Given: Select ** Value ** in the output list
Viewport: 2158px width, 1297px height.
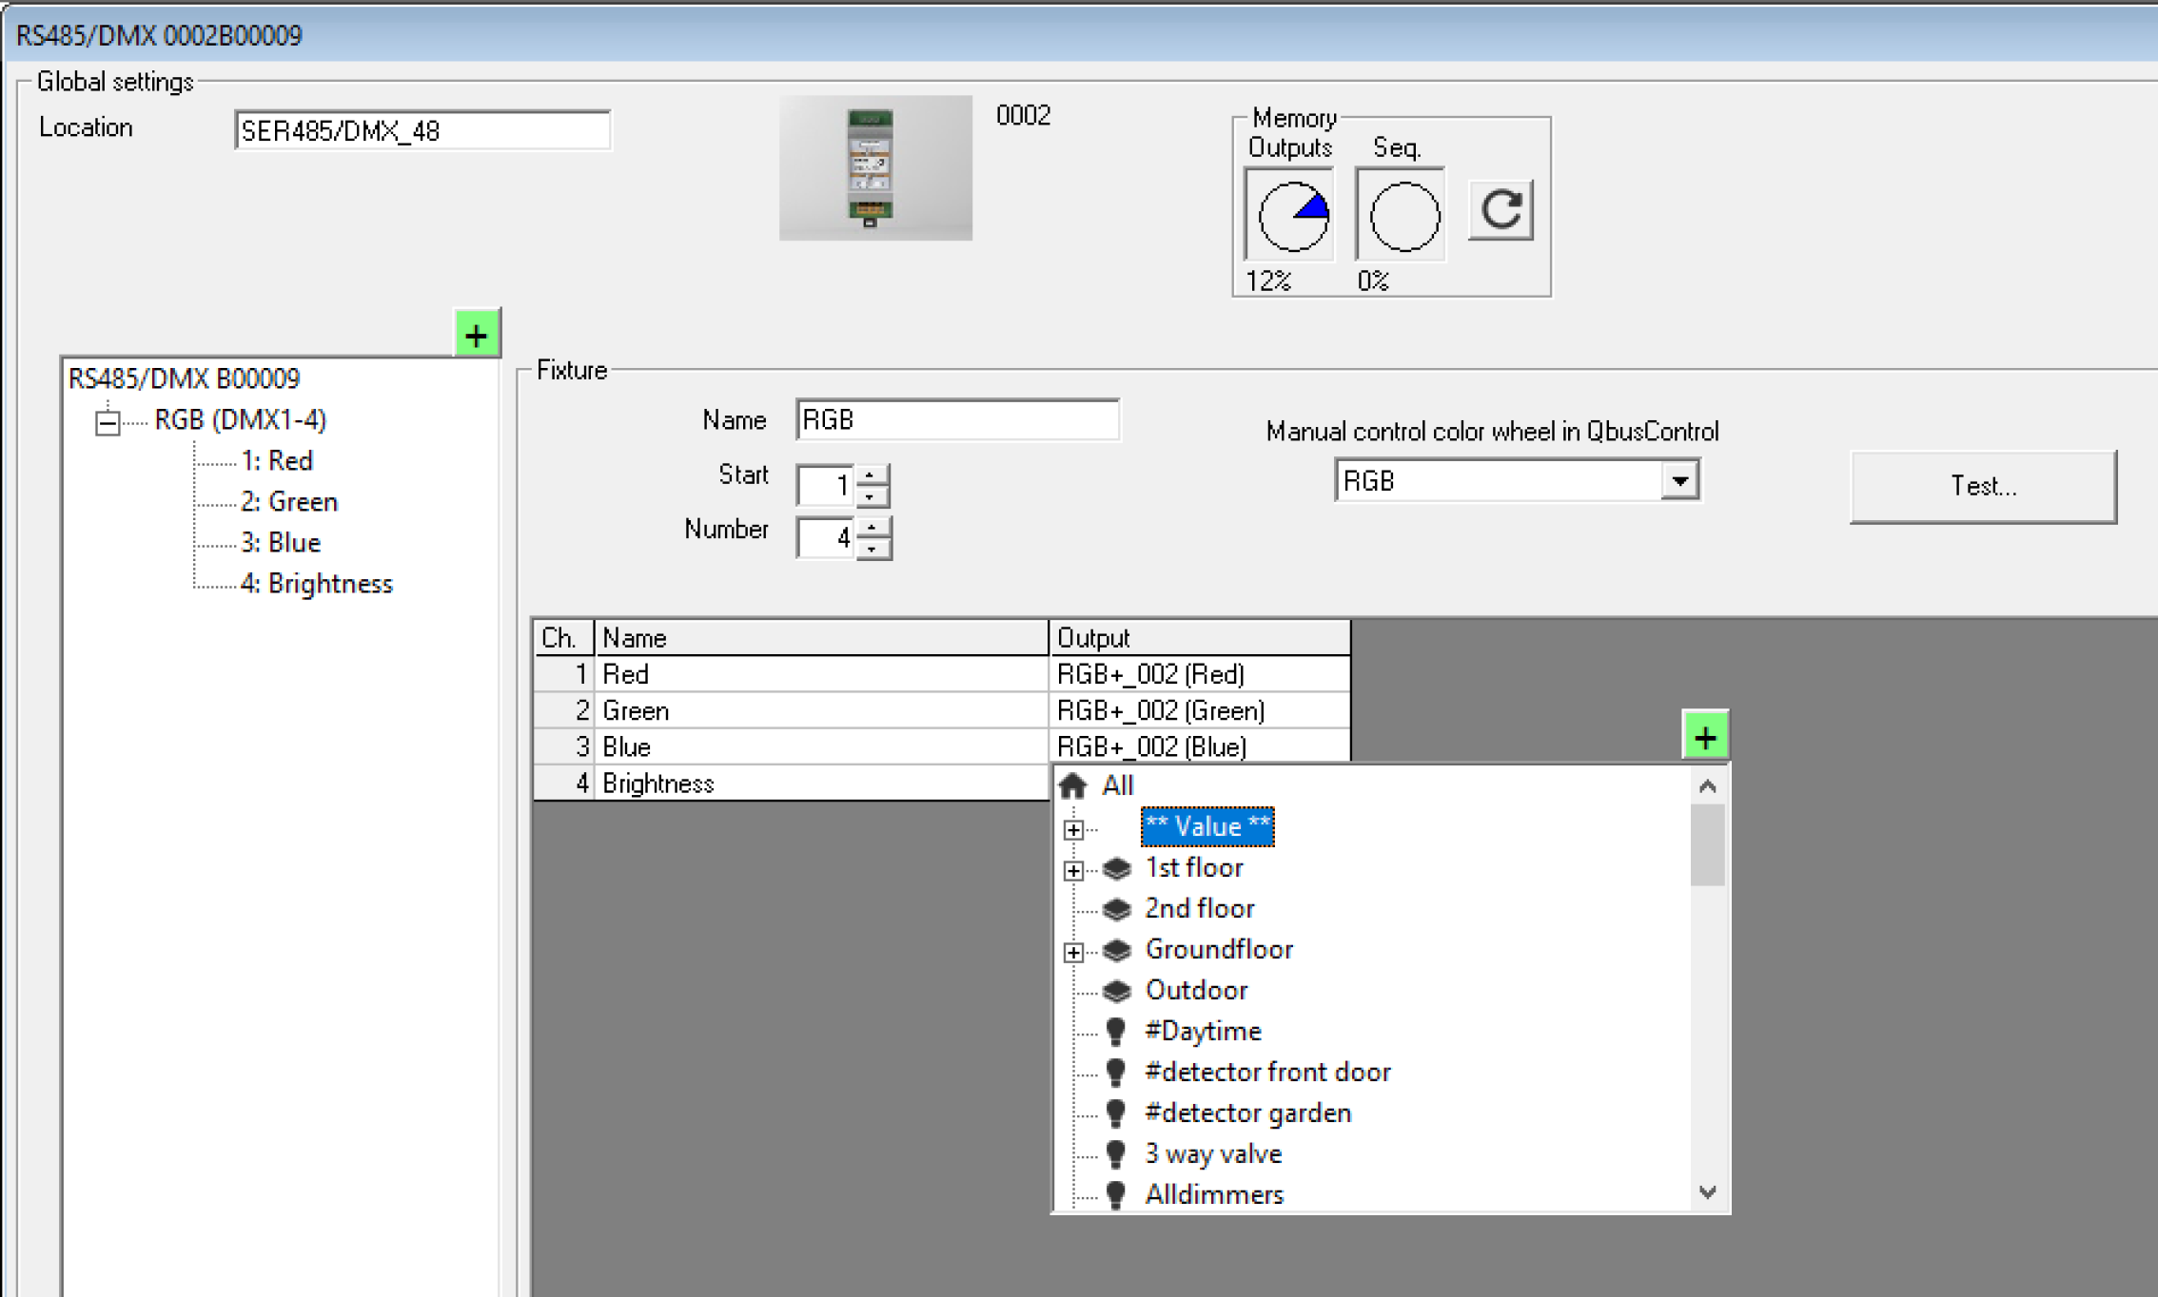Looking at the screenshot, I should tap(1207, 826).
